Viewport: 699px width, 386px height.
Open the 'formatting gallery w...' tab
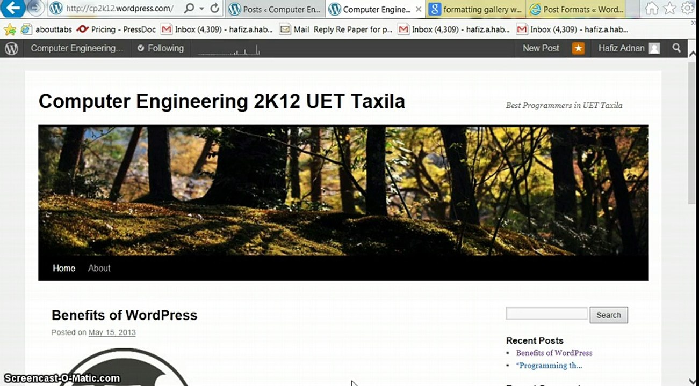(476, 9)
